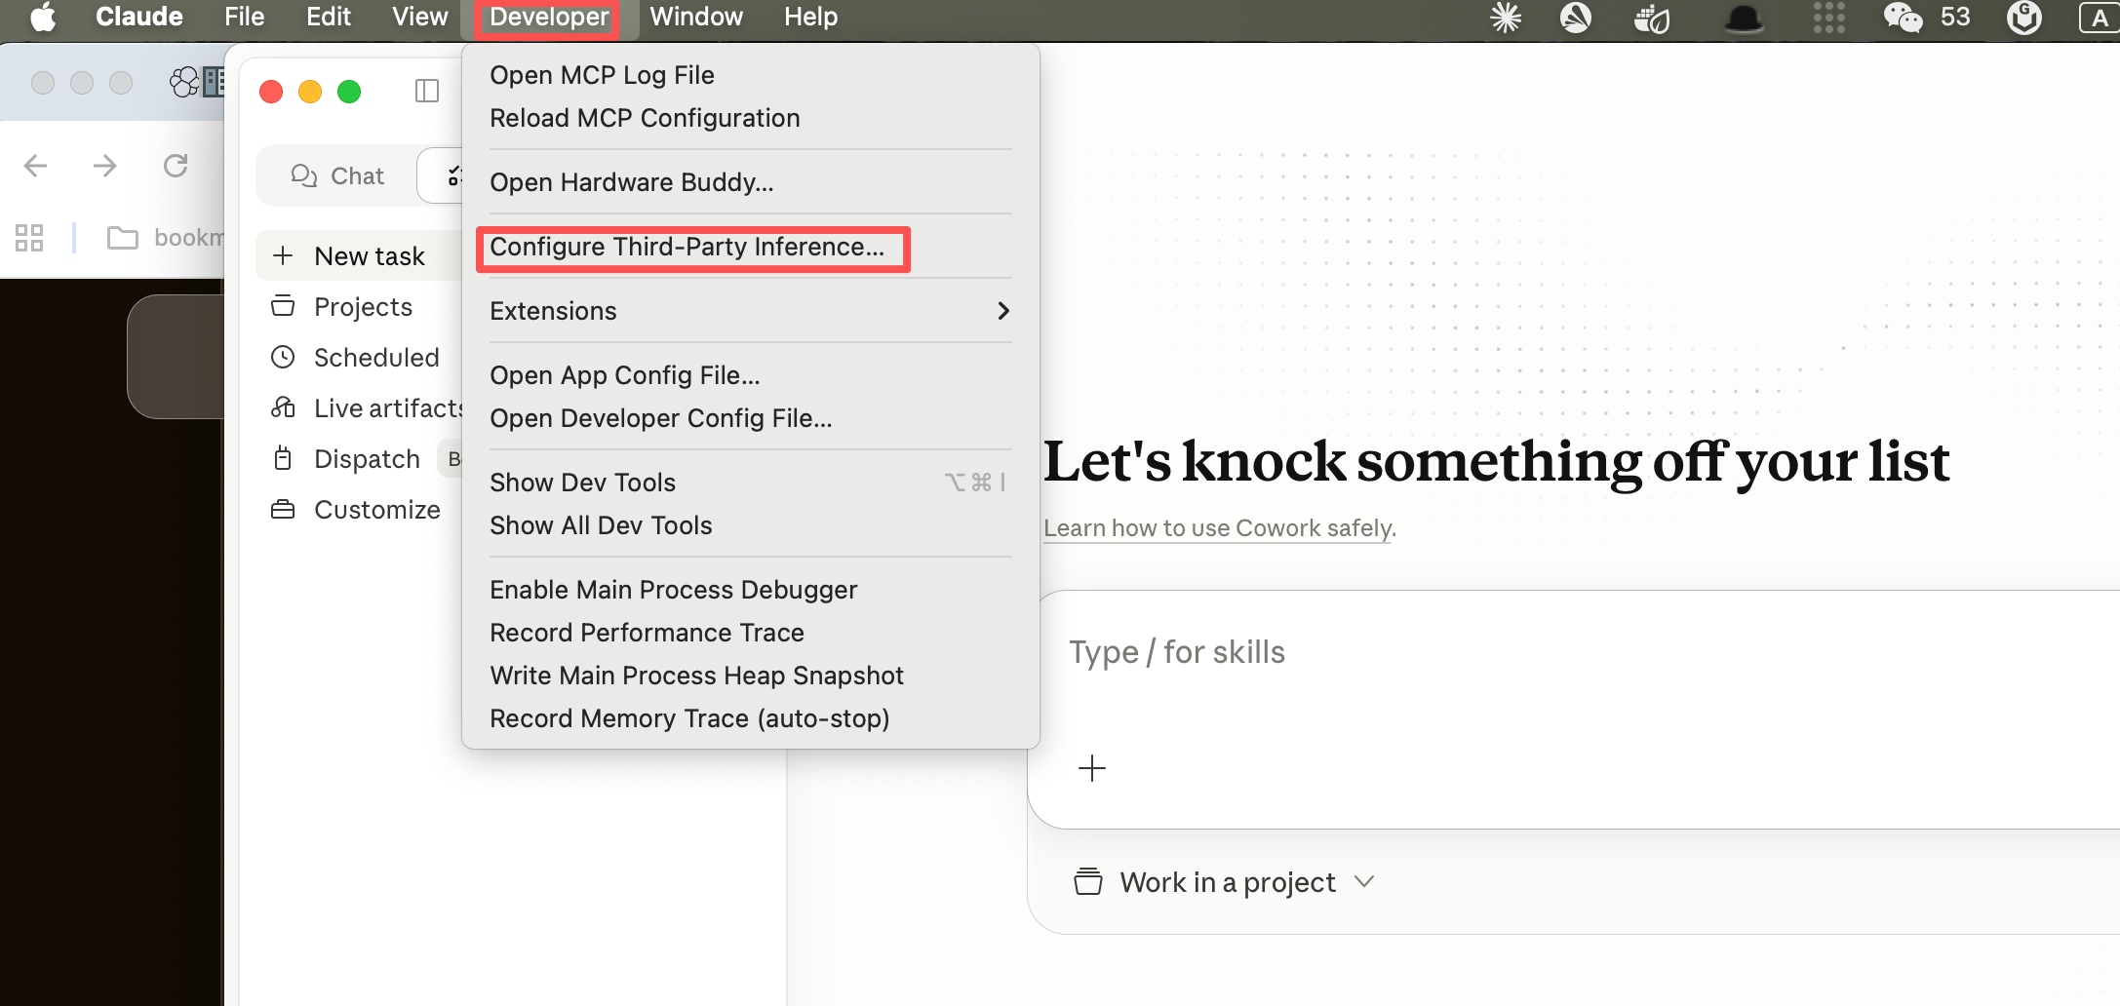Expand the Extensions submenu
This screenshot has width=2120, height=1006.
pos(751,311)
